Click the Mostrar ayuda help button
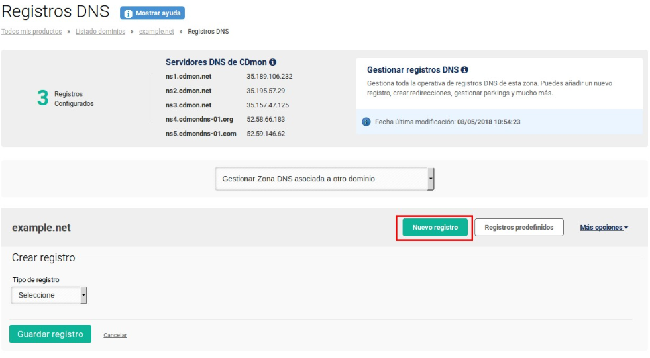Image resolution: width=650 pixels, height=358 pixels. [152, 13]
